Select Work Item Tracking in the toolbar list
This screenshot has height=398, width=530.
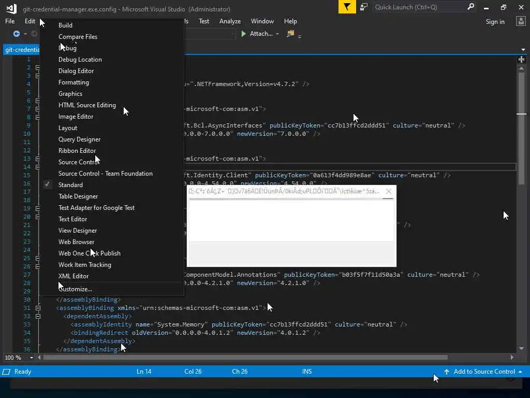tap(112, 265)
